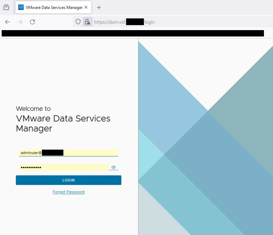Click the VMware Data Services Manager tab favicon

[x=21, y=7]
